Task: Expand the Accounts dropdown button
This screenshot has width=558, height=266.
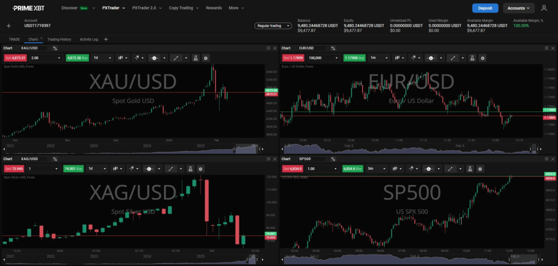Action: click(519, 8)
